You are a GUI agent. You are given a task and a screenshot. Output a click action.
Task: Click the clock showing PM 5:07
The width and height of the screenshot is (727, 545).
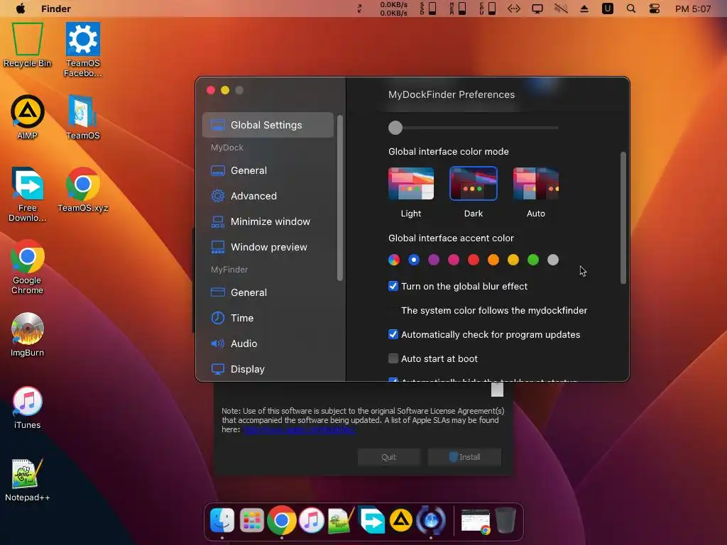tap(693, 9)
